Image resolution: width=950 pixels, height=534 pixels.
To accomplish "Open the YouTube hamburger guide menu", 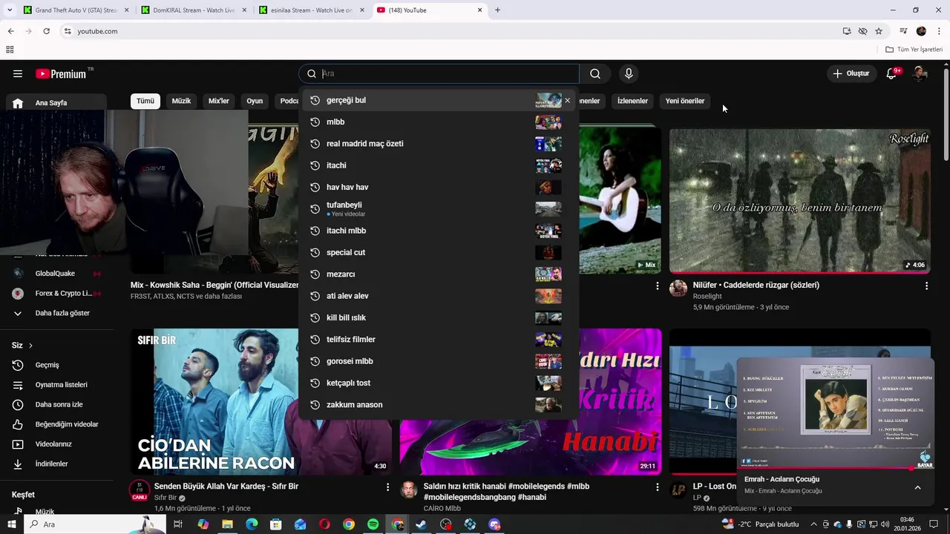I will pos(18,73).
